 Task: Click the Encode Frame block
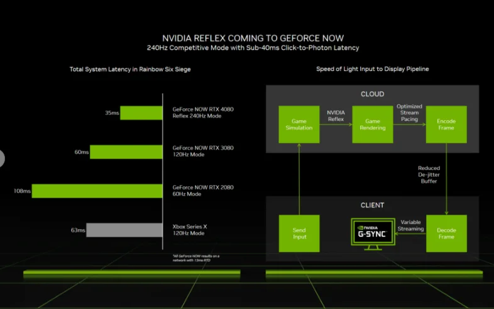click(x=446, y=124)
